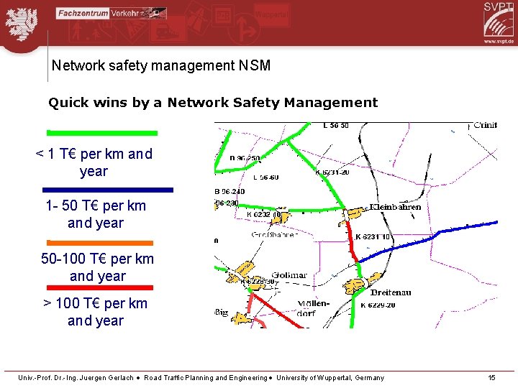This screenshot has height=388, width=518.
Task: Click the red legend line swatch
Action: pyautogui.click(x=100, y=287)
